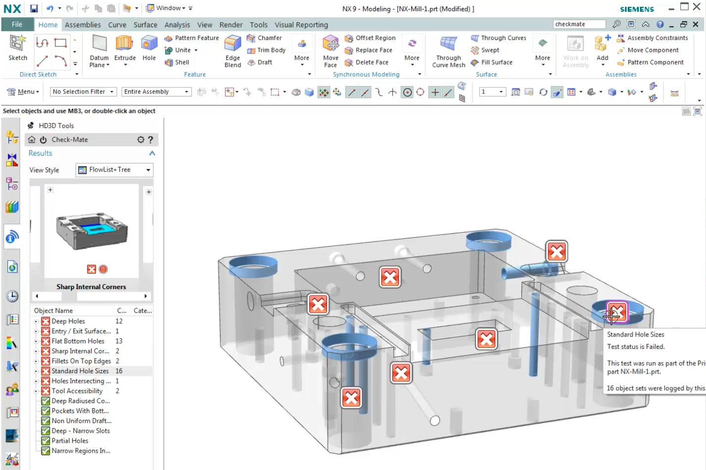Image resolution: width=706 pixels, height=470 pixels.
Task: Open the View Style FlowList+Tree dropdown
Action: pyautogui.click(x=114, y=170)
